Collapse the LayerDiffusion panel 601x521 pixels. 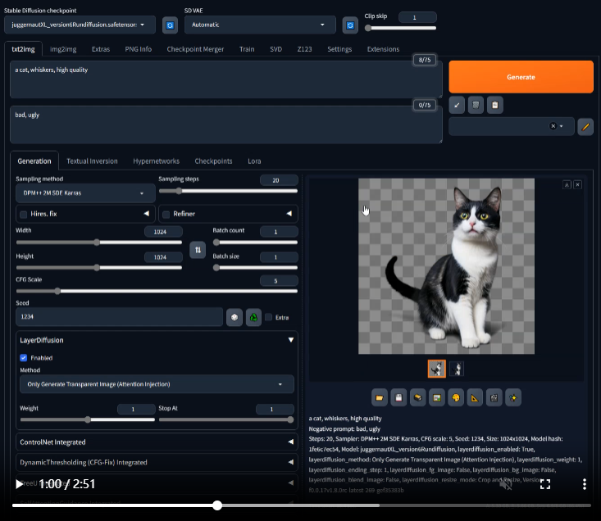291,340
